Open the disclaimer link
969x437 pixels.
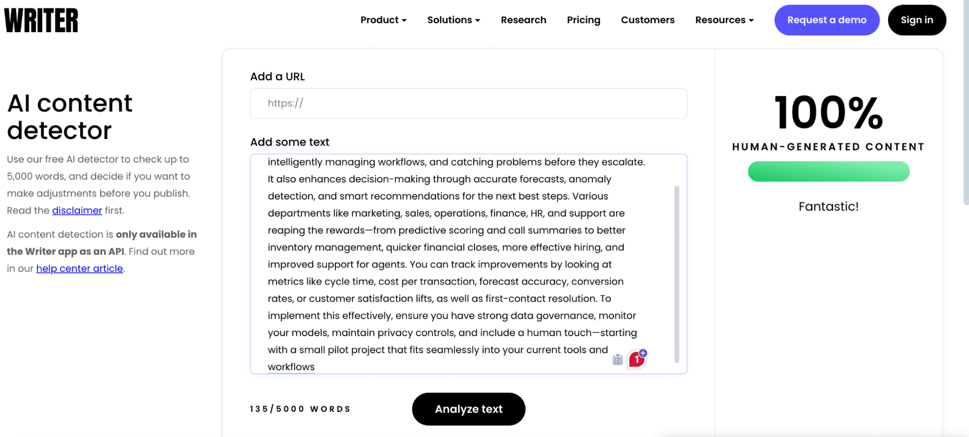coord(77,210)
